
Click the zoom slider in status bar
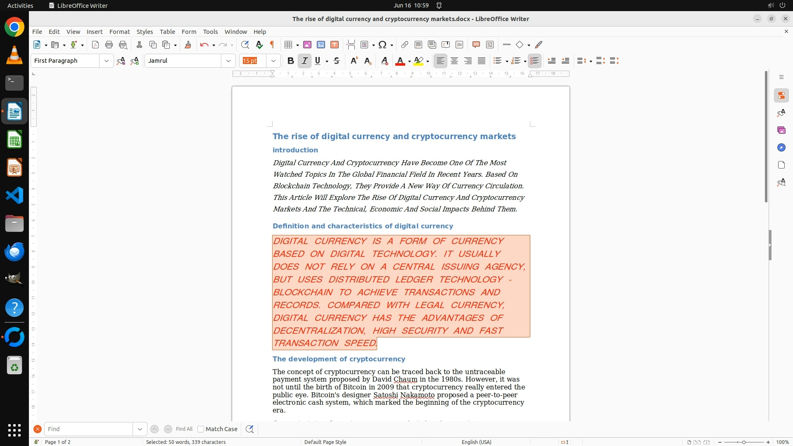(x=744, y=442)
